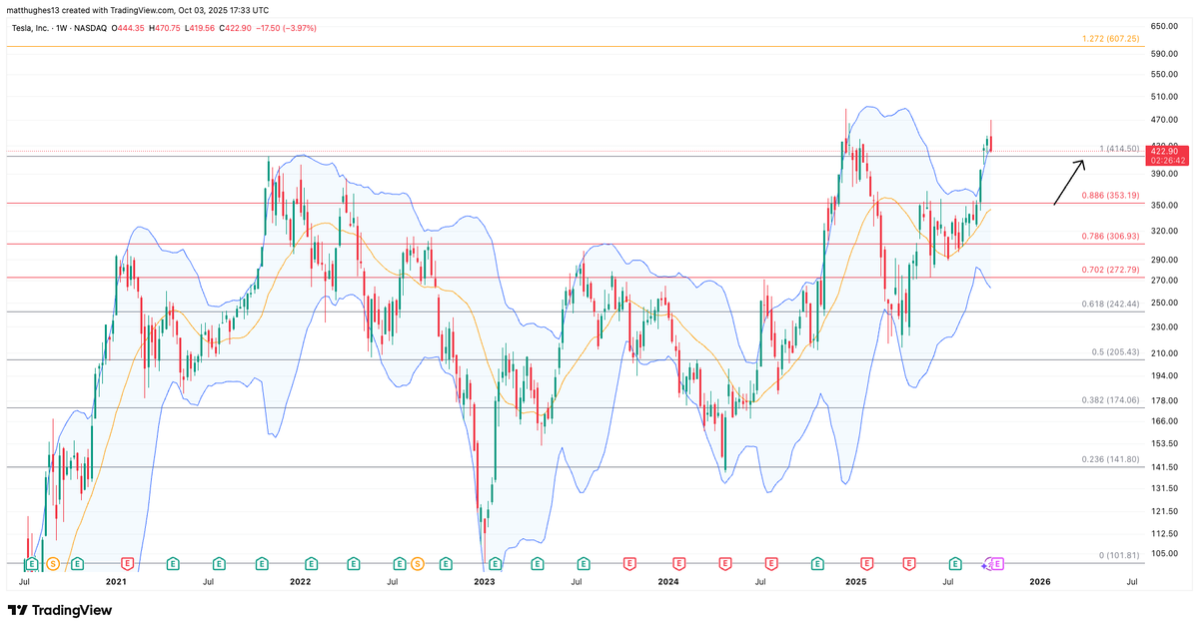Open the green earnings marker above the 2023 label

coord(496,564)
